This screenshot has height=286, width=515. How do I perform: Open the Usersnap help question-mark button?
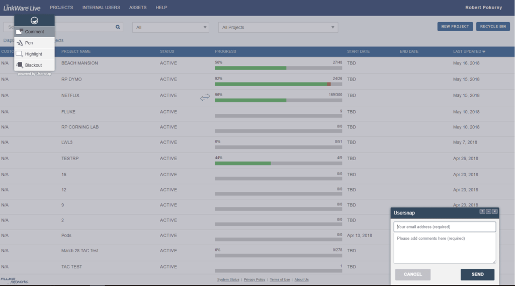[x=482, y=212]
